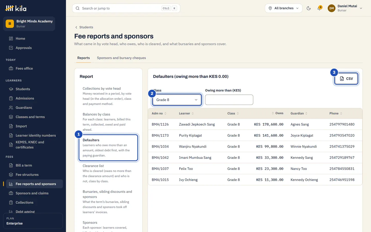Select Balances by class report
Image resolution: width=371 pixels, height=232 pixels.
click(108, 122)
